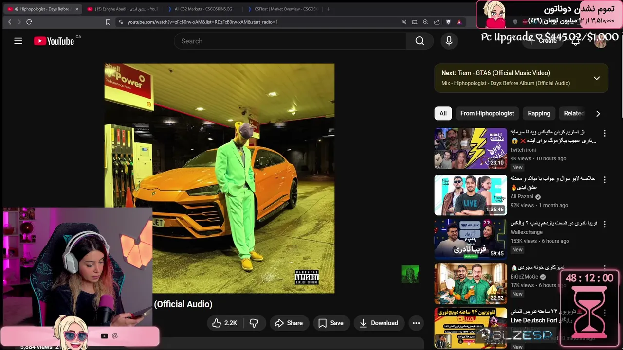The image size is (623, 350).
Task: Open the 59:45 Wallexchange video thumbnail
Action: [x=471, y=240]
